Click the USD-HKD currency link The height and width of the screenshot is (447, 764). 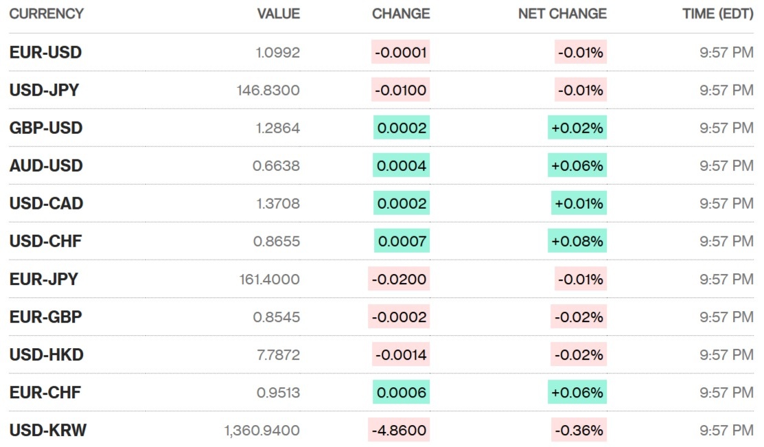46,355
